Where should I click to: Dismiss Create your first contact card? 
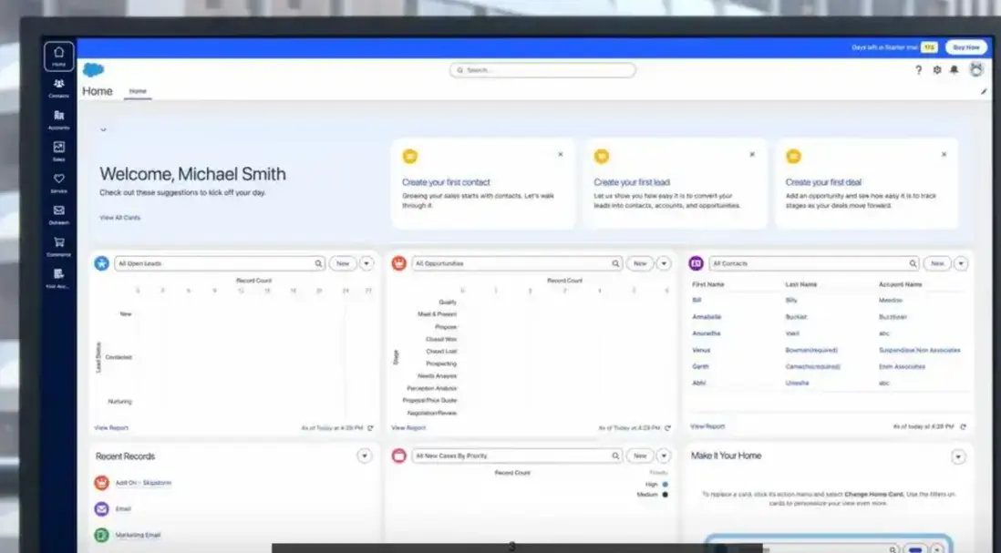[x=561, y=154]
